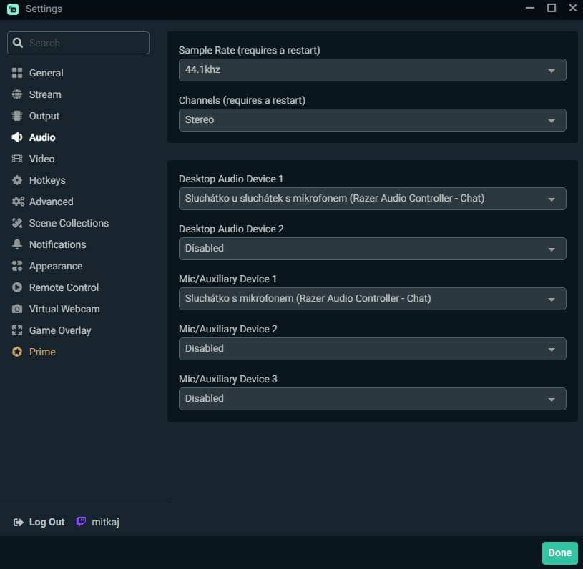Screen dimensions: 583x569
Task: Click the Notifications bell icon
Action: coord(17,244)
